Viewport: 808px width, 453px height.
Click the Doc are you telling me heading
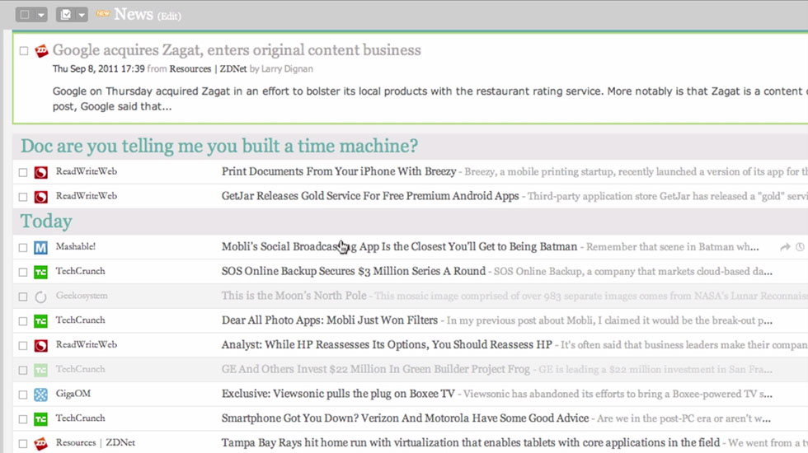pyautogui.click(x=219, y=147)
